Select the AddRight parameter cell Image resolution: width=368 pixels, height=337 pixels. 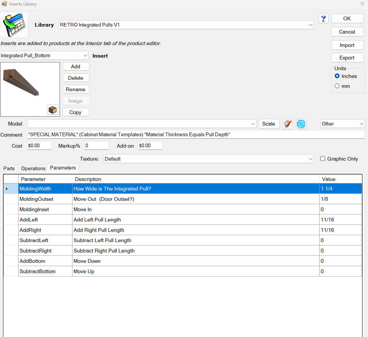point(45,230)
